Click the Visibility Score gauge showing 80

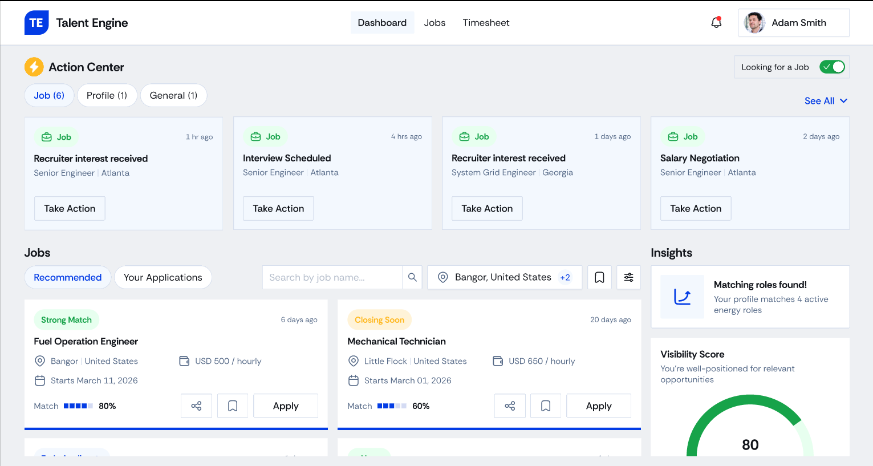[750, 427]
